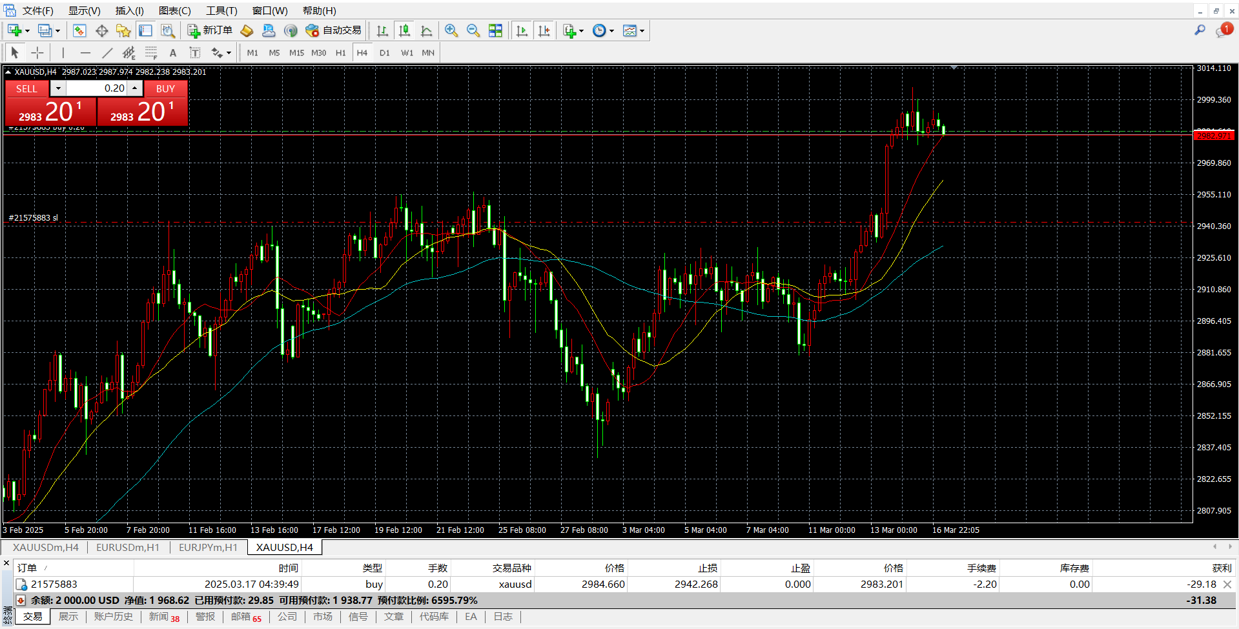Viewport: 1239px width, 629px height.
Task: Open the MQL5 community cloud icon
Action: pyautogui.click(x=269, y=30)
